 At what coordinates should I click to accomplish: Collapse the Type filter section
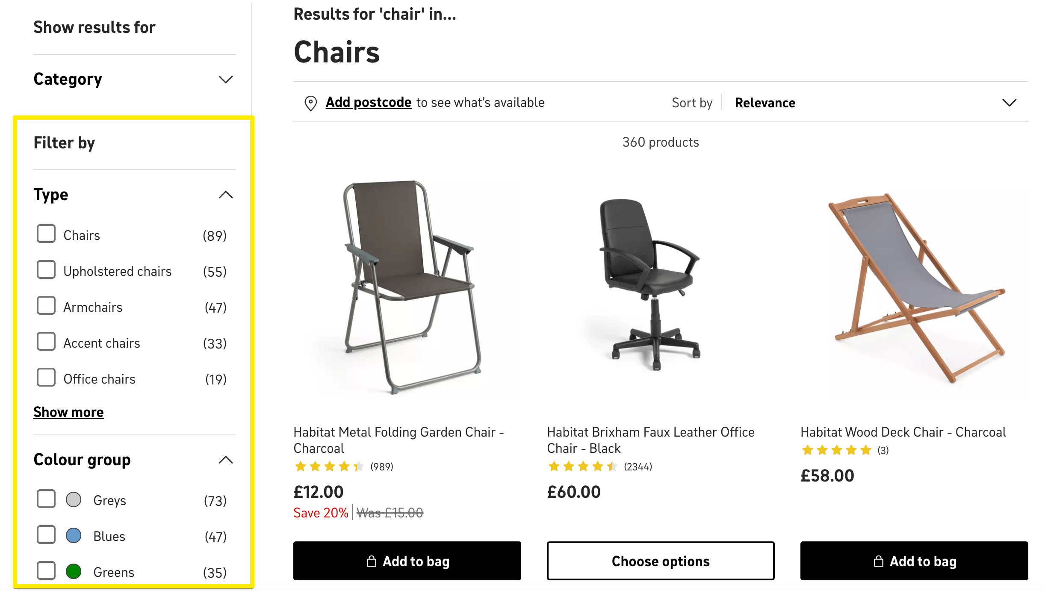225,195
